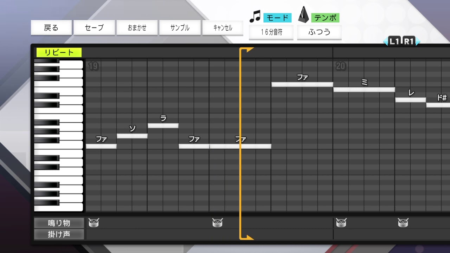Select the short ファ note right after ラ
Image resolution: width=450 pixels, height=253 pixels.
coord(194,146)
